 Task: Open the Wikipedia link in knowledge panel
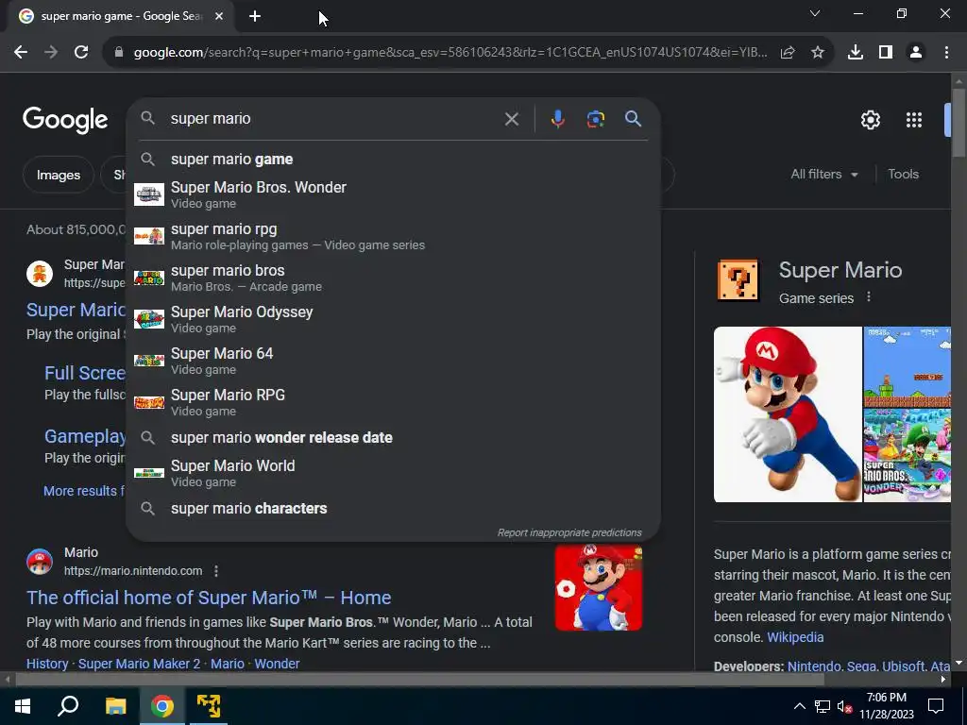795,637
